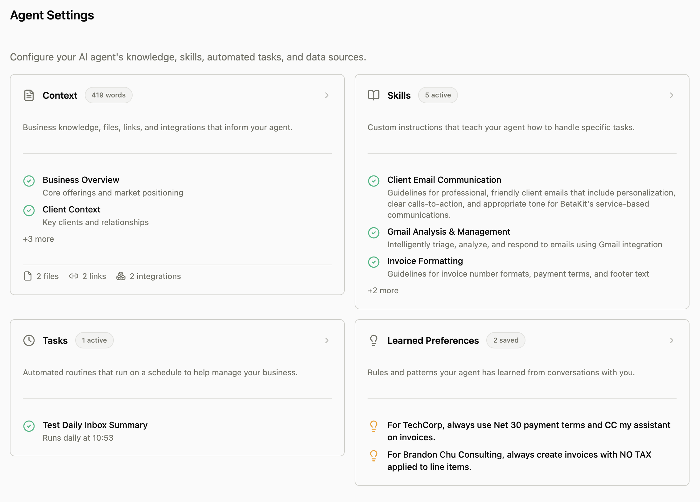This screenshot has height=502, width=700.
Task: Toggle the Invoice Formatting skill checkmark
Action: (x=374, y=262)
